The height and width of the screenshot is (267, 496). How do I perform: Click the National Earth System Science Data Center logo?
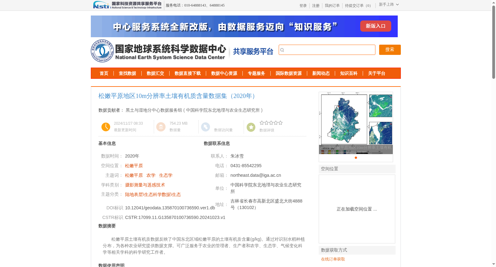159,51
